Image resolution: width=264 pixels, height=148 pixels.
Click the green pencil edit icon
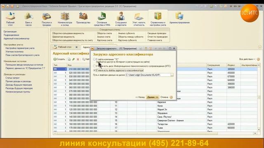tap(73, 59)
